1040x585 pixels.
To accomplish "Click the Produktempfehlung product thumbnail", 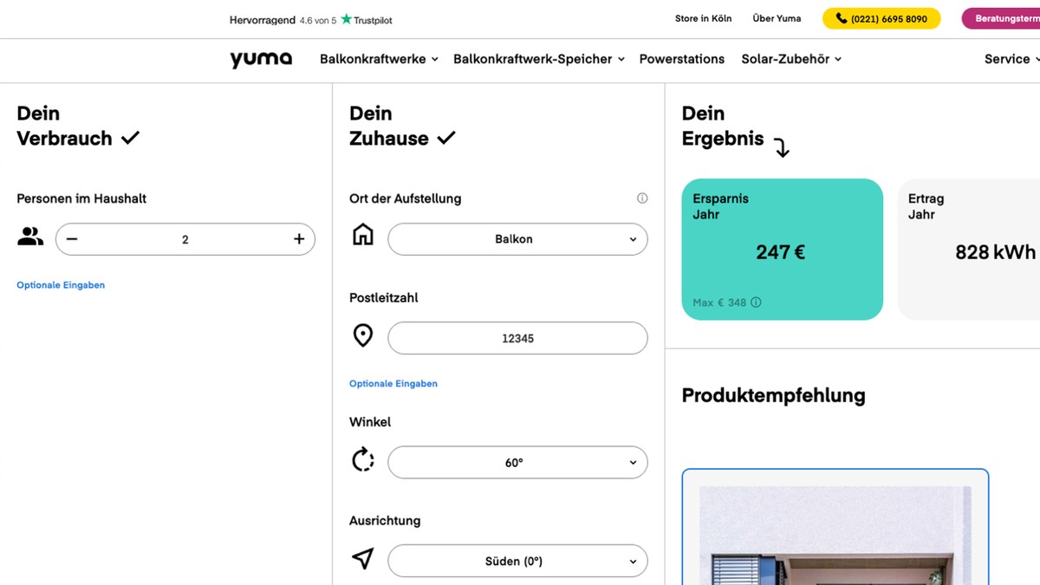I will tap(835, 537).
